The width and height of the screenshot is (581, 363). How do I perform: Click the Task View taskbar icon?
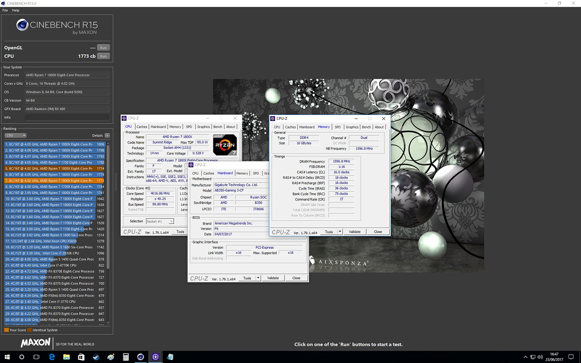[x=37, y=357]
